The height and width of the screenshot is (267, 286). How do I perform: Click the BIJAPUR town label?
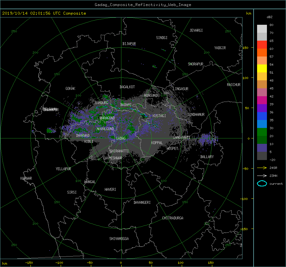coord(129,44)
